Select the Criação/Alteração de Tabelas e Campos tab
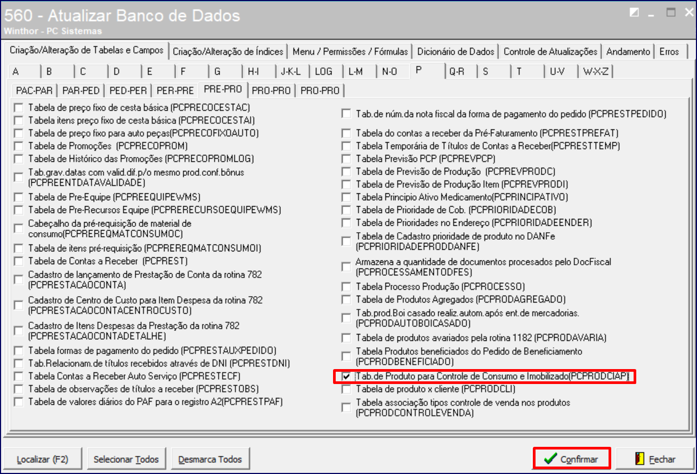 point(87,51)
